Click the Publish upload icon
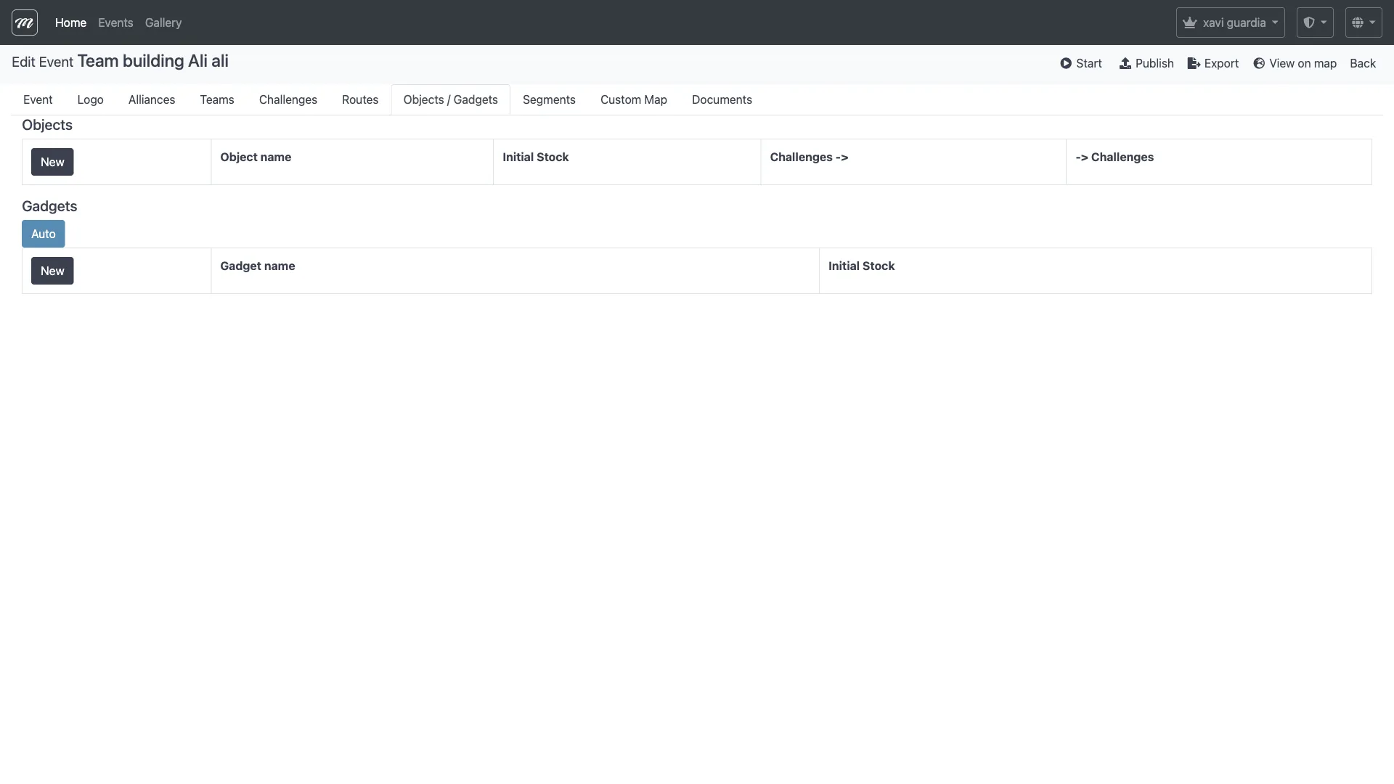The image size is (1394, 784). (1125, 63)
